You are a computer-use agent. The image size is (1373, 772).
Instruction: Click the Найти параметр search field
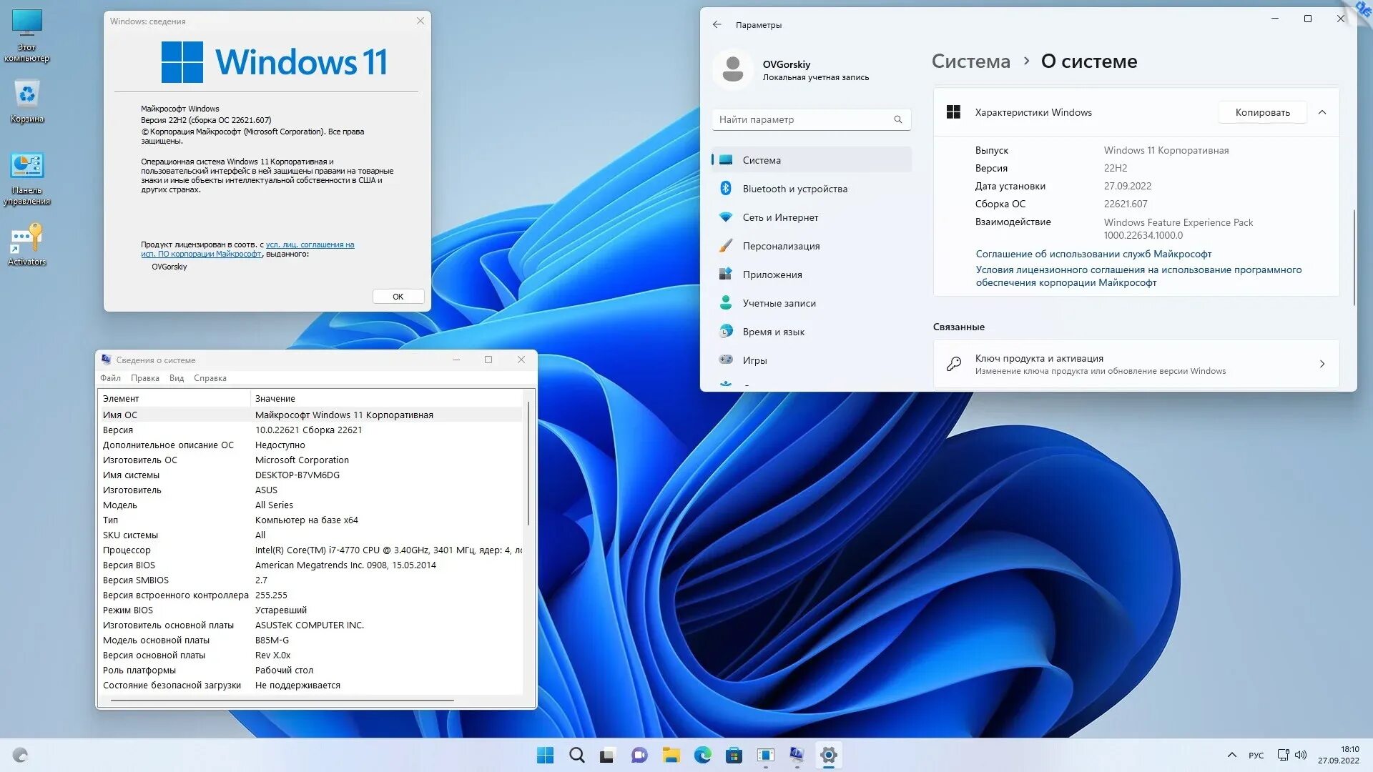pyautogui.click(x=812, y=119)
